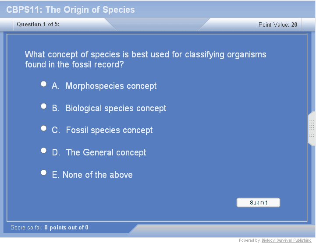Click the 'Fossil species concept' answer label
The height and width of the screenshot is (243, 316).
pyautogui.click(x=109, y=130)
